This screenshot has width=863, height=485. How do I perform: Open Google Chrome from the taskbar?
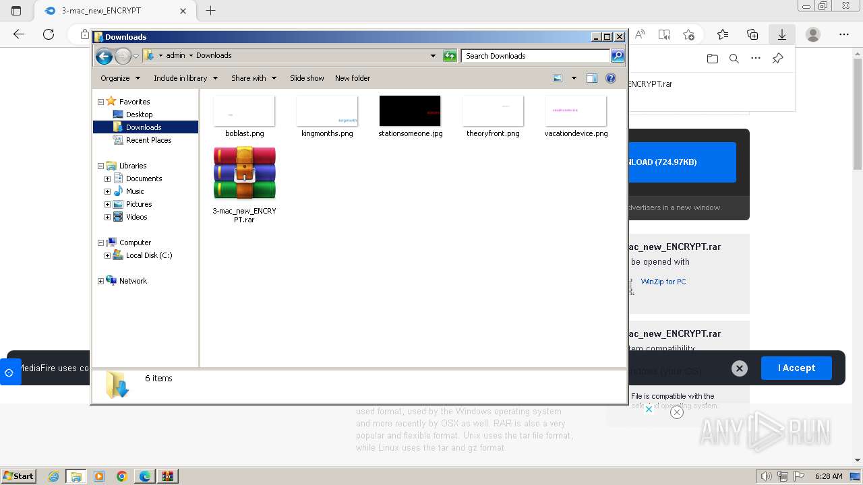(x=121, y=476)
